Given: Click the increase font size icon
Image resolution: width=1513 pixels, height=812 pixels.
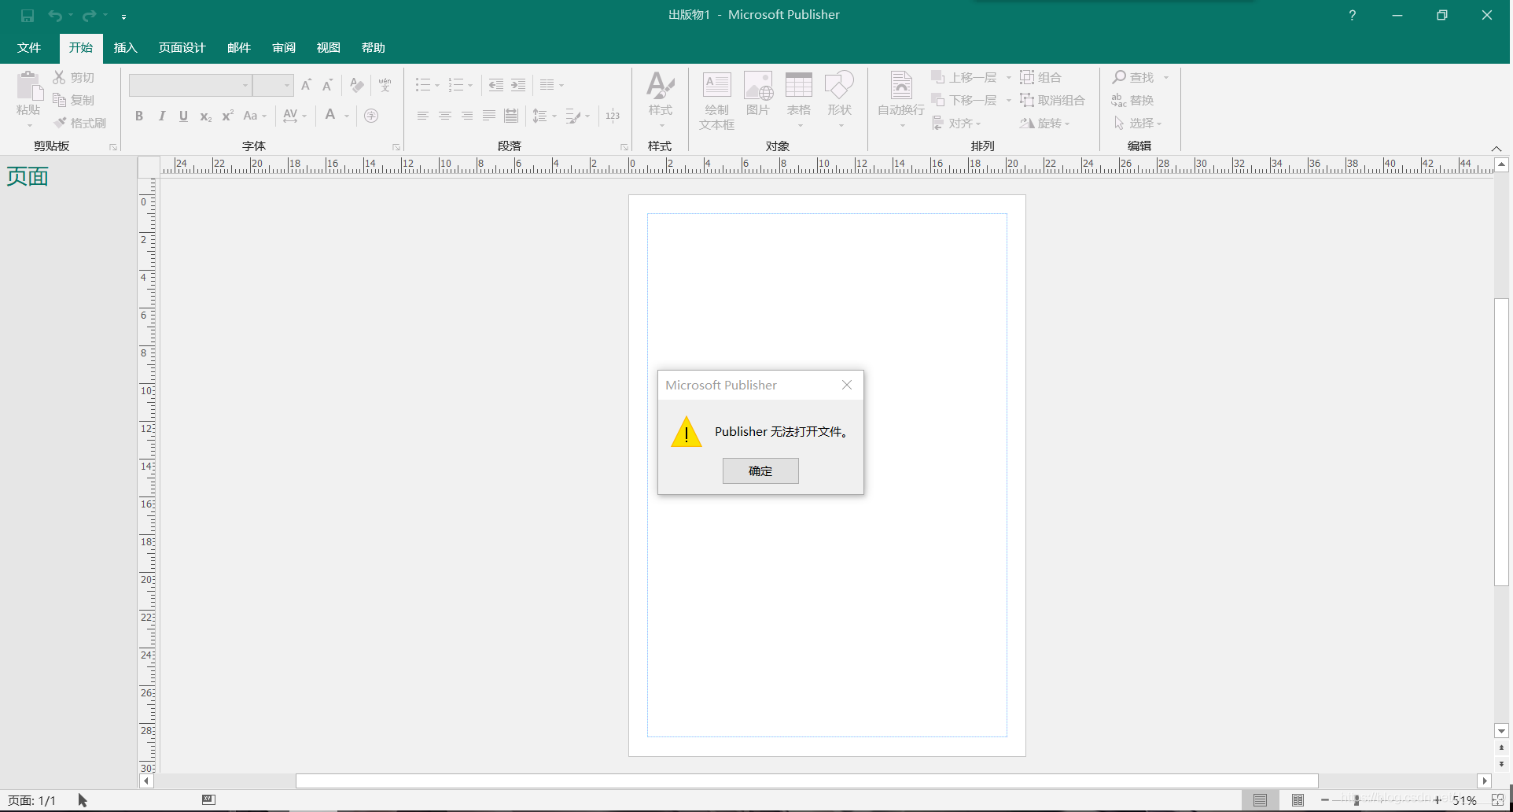Looking at the screenshot, I should coord(307,85).
